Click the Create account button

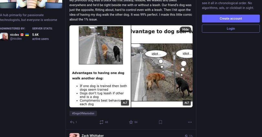(x=231, y=18)
